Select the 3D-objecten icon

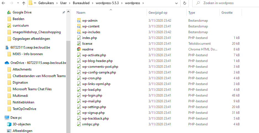[x=9, y=124]
